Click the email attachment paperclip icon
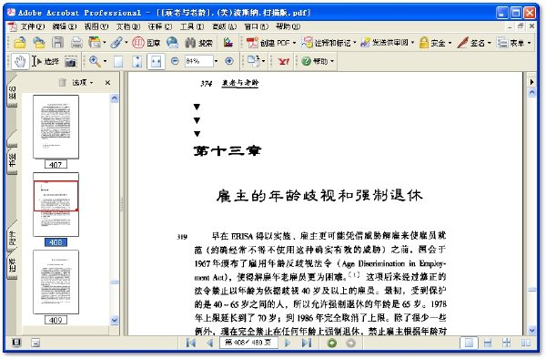The width and height of the screenshot is (546, 359). coord(117,43)
